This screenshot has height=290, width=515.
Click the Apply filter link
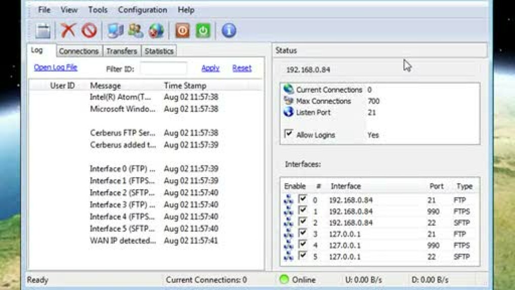[x=210, y=68]
